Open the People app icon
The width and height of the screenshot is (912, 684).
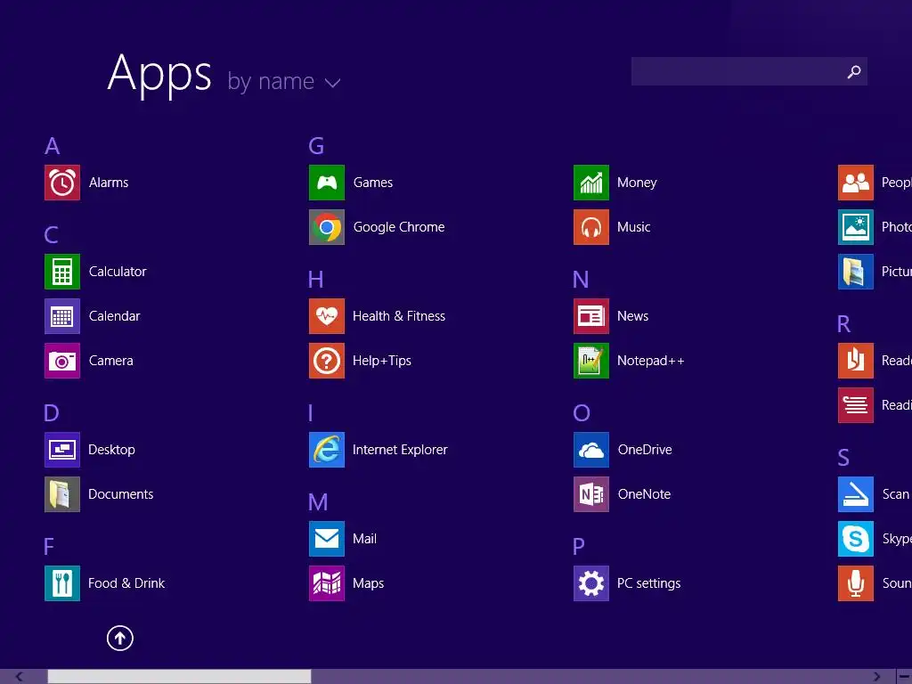[856, 183]
